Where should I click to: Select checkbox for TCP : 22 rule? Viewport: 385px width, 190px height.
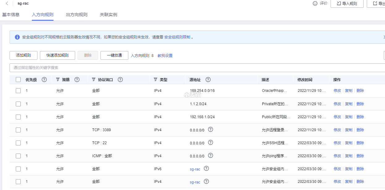tap(18, 143)
